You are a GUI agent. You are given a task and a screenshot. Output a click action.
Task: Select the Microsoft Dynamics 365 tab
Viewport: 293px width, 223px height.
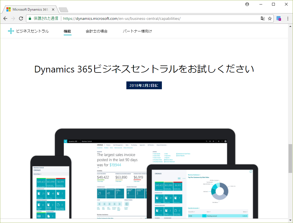(x=30, y=9)
